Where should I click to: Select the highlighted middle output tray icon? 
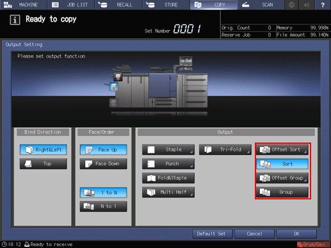pos(114,86)
